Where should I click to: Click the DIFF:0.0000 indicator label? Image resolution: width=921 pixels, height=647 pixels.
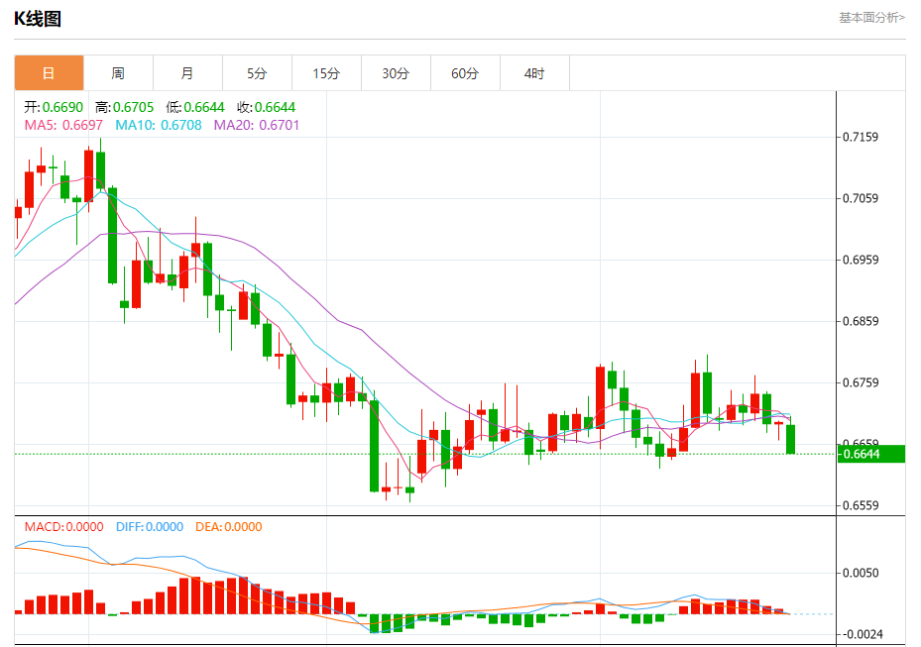tap(150, 527)
